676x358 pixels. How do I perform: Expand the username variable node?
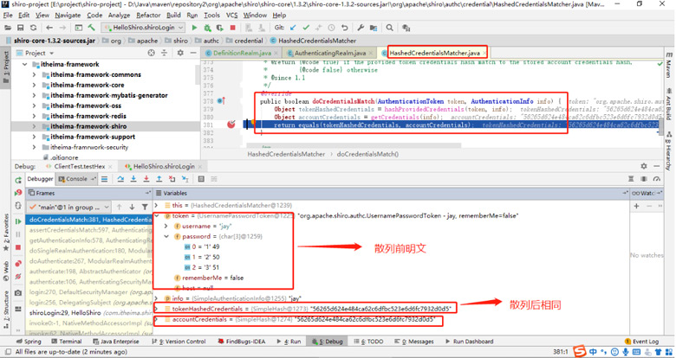point(166,226)
